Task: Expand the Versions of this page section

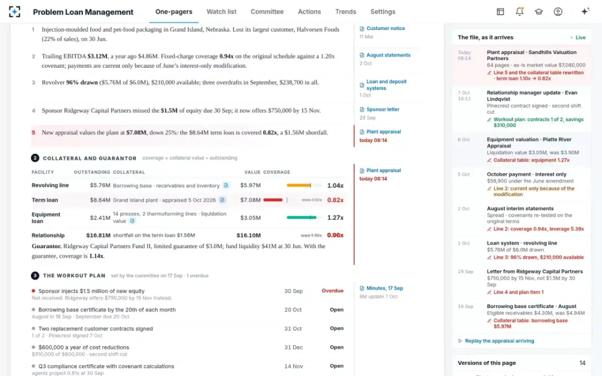Action: 522,363
